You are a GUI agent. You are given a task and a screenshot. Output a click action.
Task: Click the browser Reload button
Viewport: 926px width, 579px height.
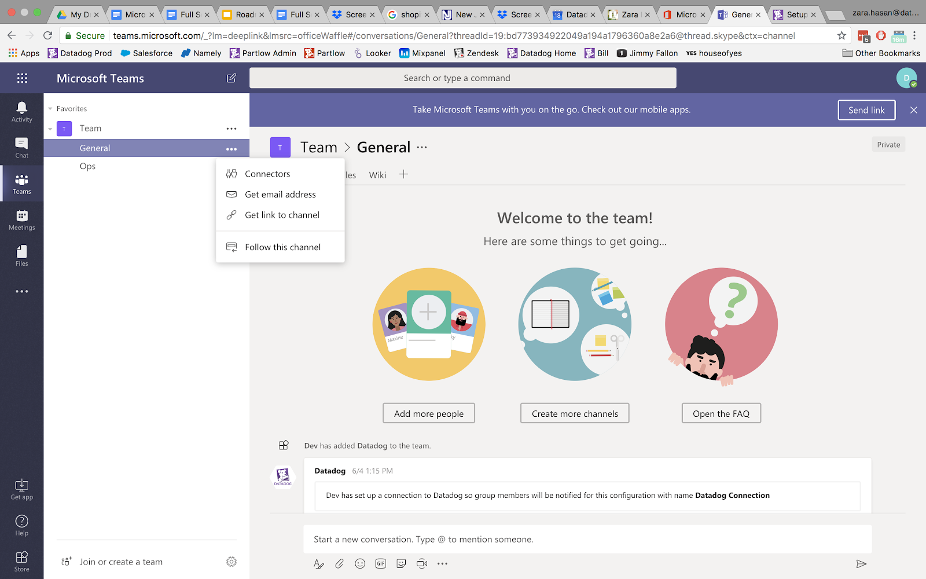tap(48, 35)
